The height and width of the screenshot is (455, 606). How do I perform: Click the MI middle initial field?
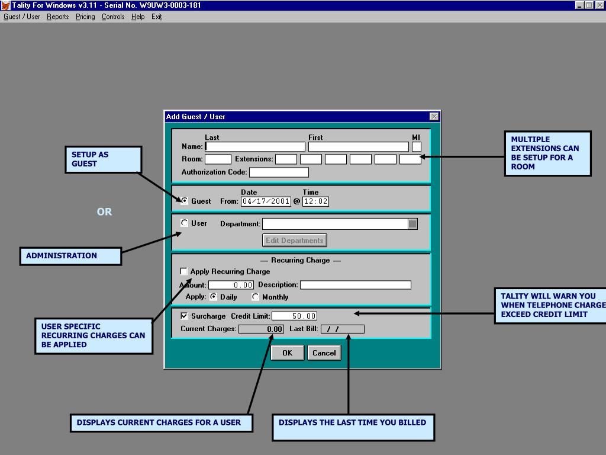pyautogui.click(x=416, y=147)
